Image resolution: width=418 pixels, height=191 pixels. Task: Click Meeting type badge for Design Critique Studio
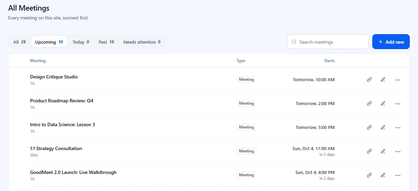pos(247,79)
